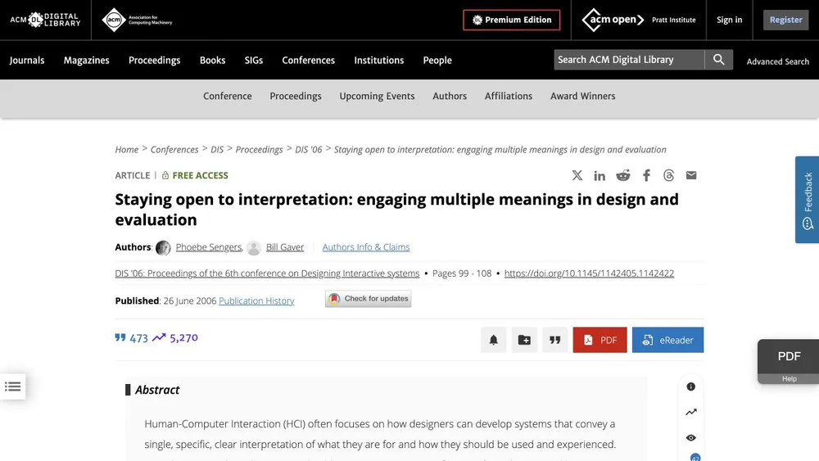
Task: Open the Magazines menu
Action: point(86,60)
